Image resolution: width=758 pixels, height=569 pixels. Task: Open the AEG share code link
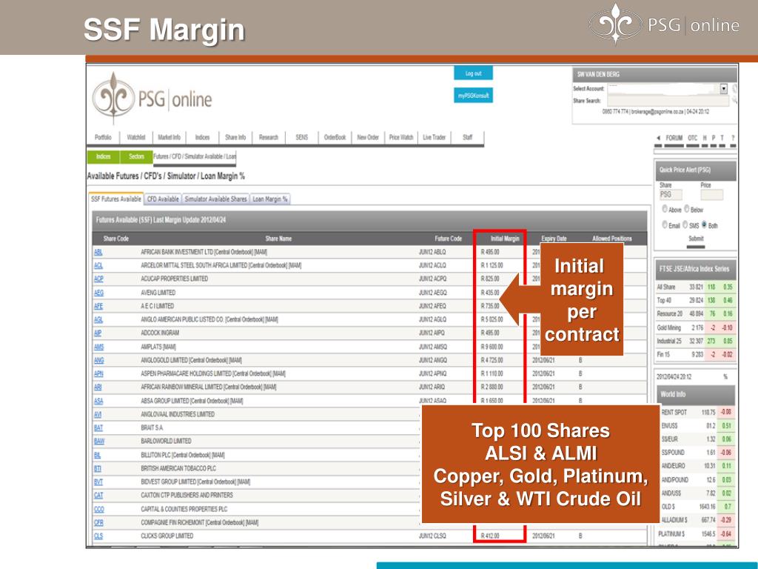[98, 293]
